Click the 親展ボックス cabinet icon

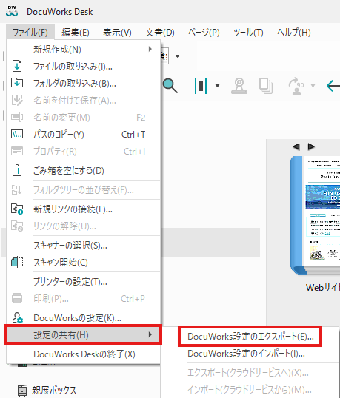(22, 391)
